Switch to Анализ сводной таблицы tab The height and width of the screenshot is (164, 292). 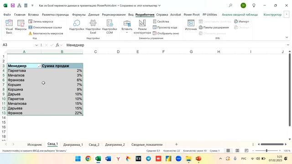(240, 15)
